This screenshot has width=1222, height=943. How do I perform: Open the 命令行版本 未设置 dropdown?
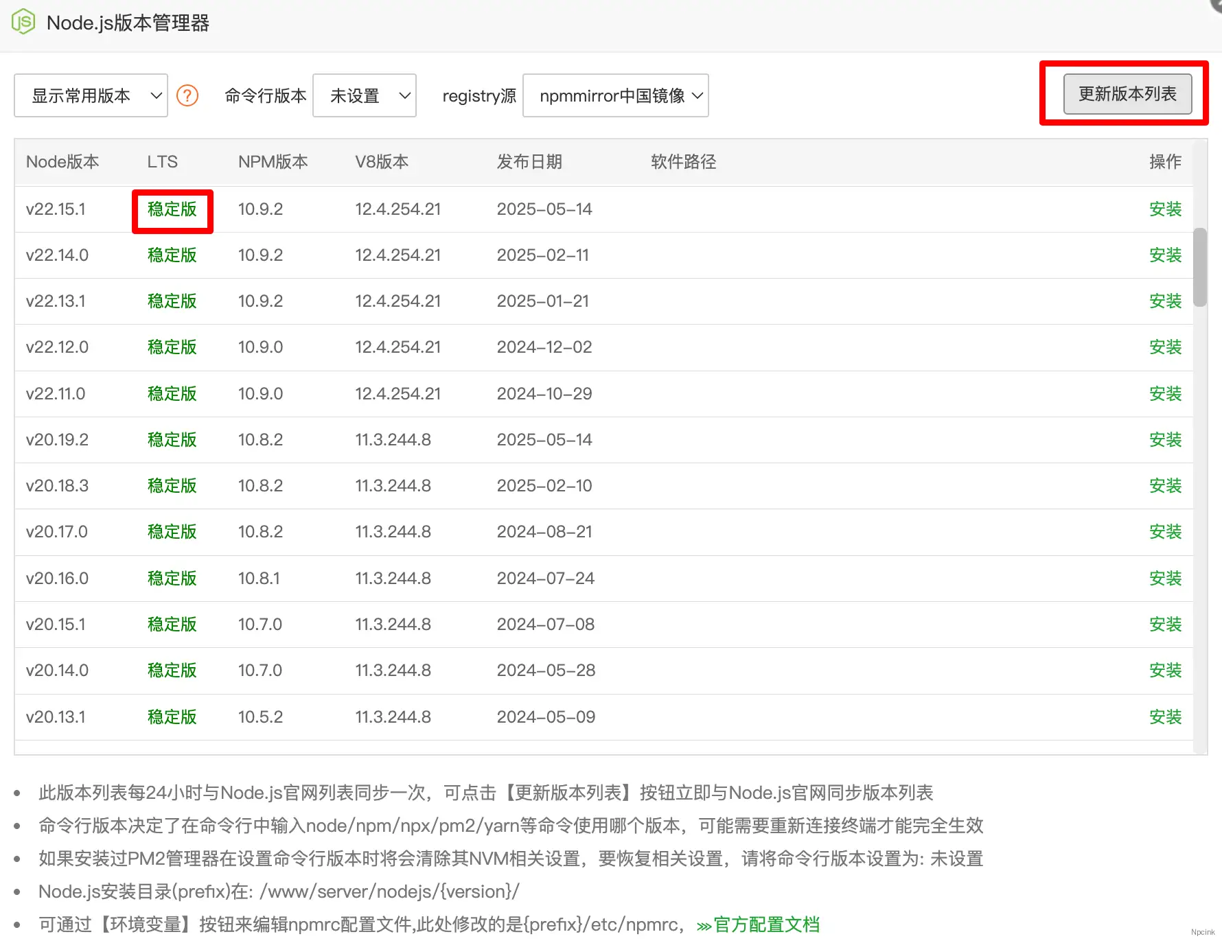coord(365,95)
